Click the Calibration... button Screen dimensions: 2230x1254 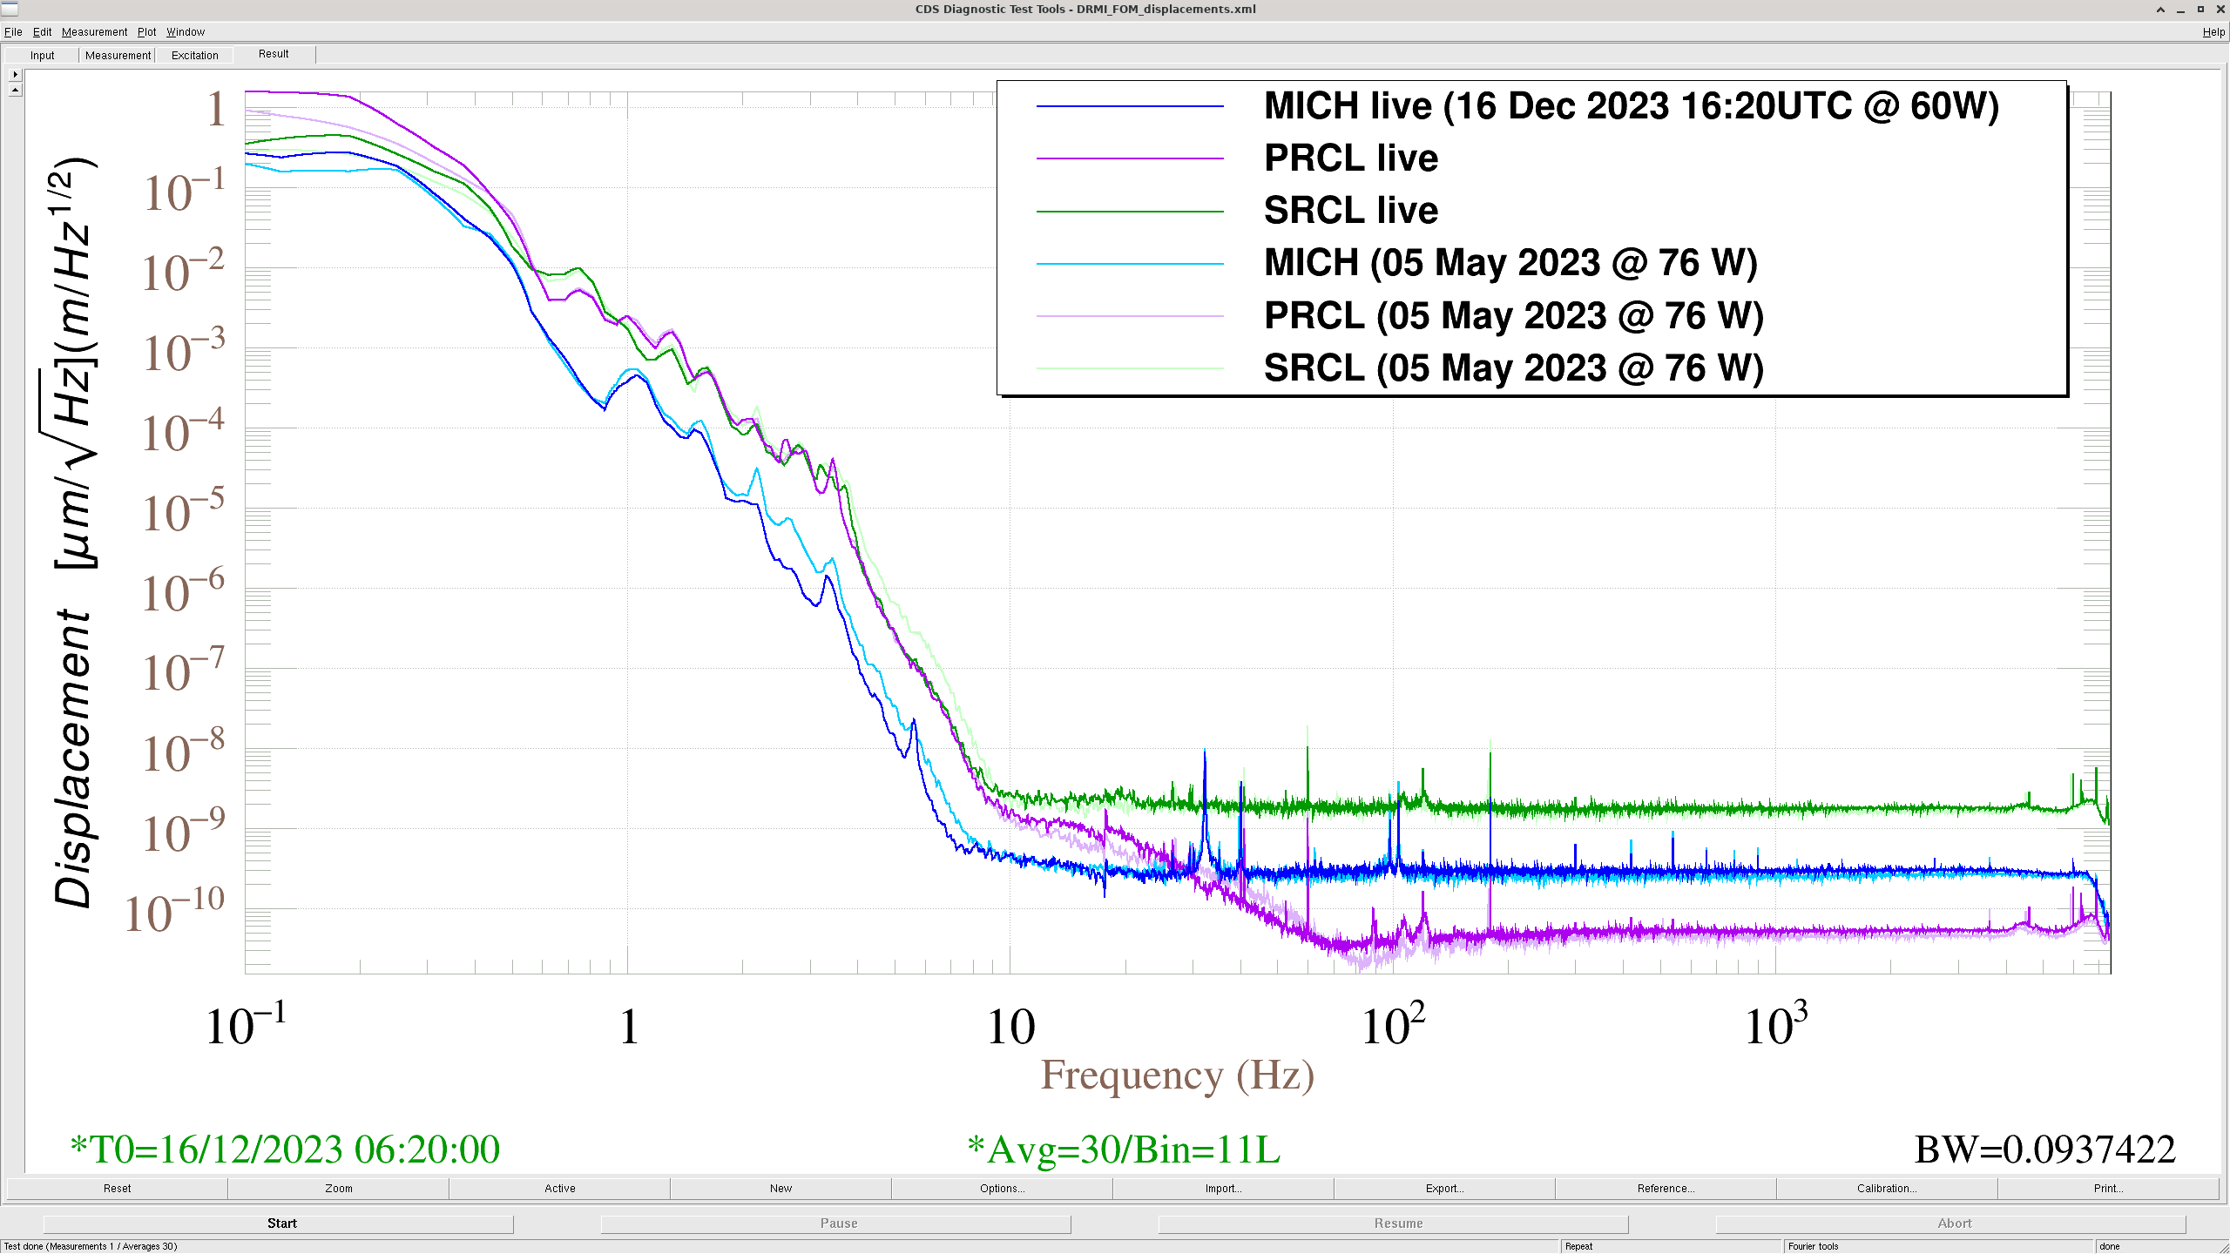[1887, 1188]
